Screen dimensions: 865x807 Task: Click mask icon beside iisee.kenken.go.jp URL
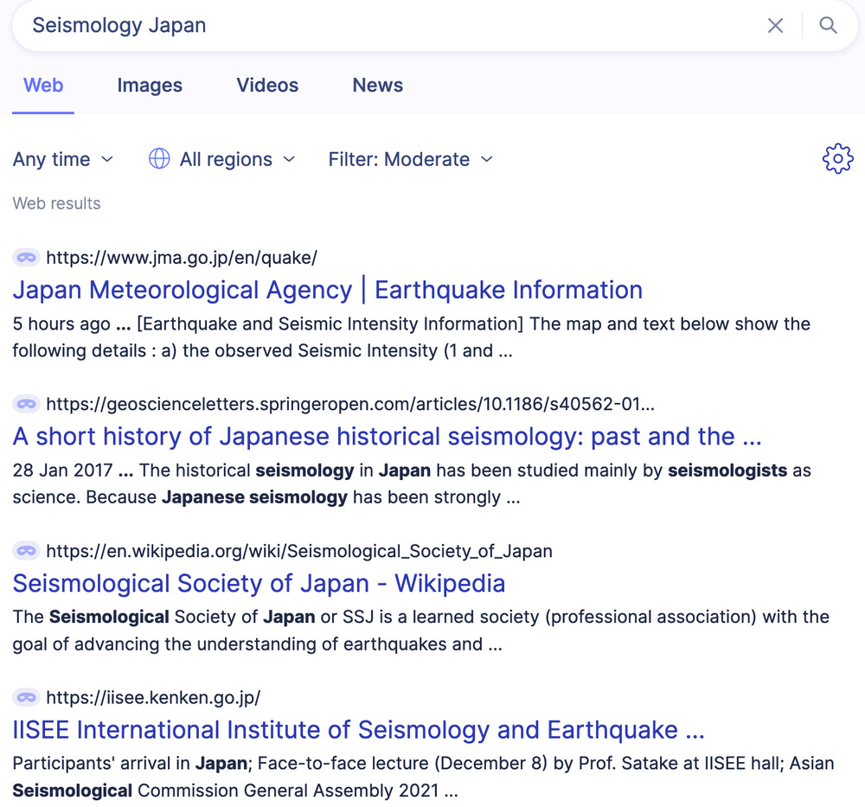pos(27,698)
